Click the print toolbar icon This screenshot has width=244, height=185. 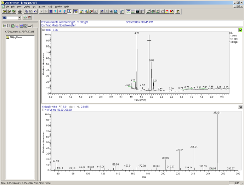(20, 11)
